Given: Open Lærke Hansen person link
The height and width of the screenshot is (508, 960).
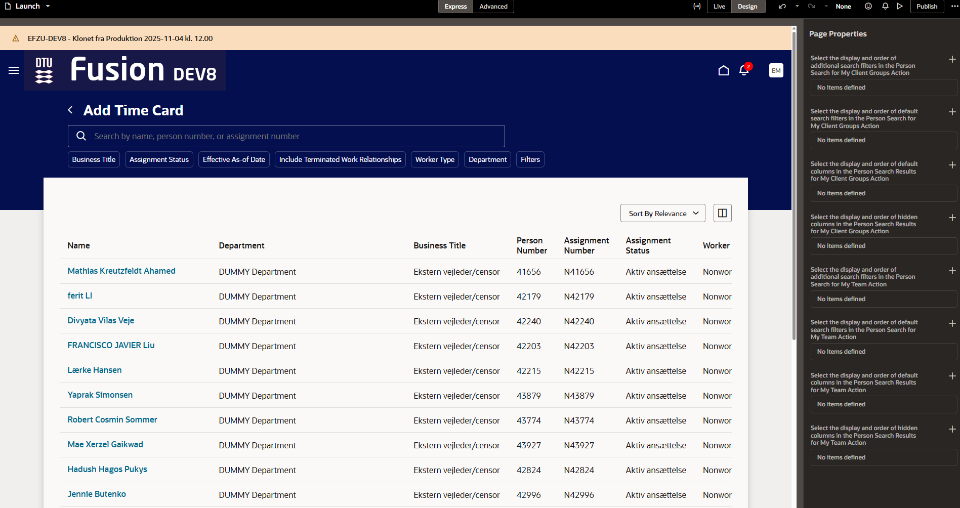Looking at the screenshot, I should (95, 370).
